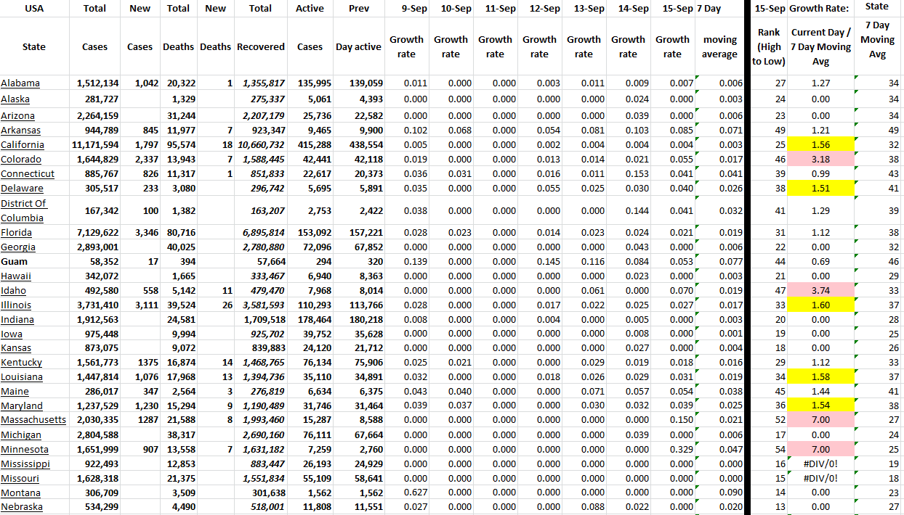
Task: Select the Rank (High to Low) header
Action: point(768,47)
